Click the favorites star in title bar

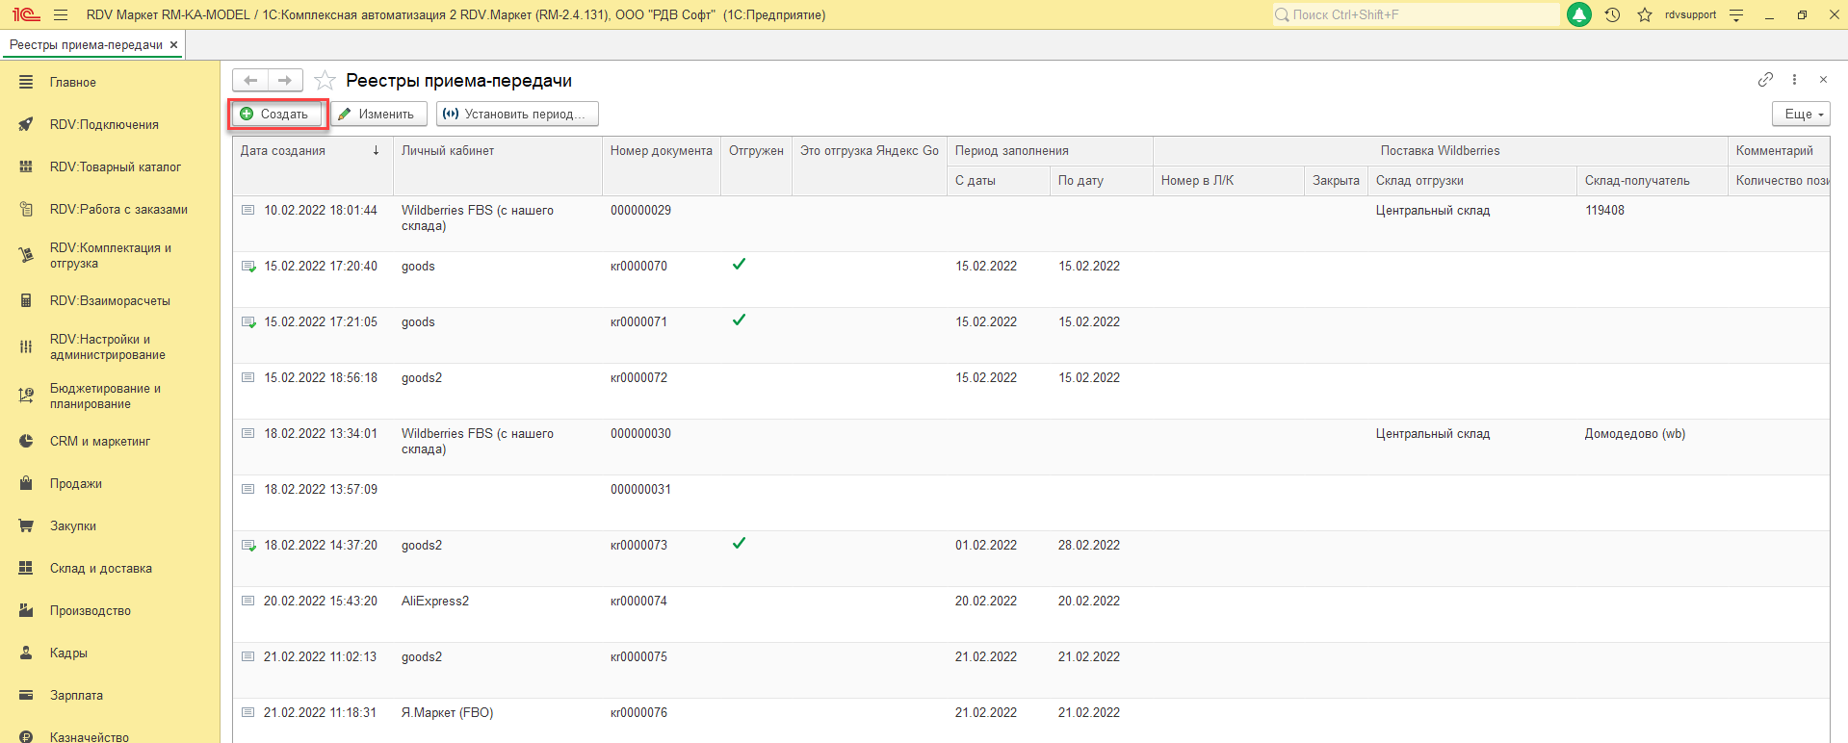click(1645, 14)
